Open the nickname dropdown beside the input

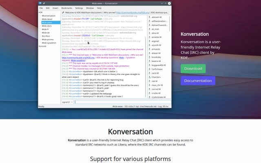click(x=67, y=102)
